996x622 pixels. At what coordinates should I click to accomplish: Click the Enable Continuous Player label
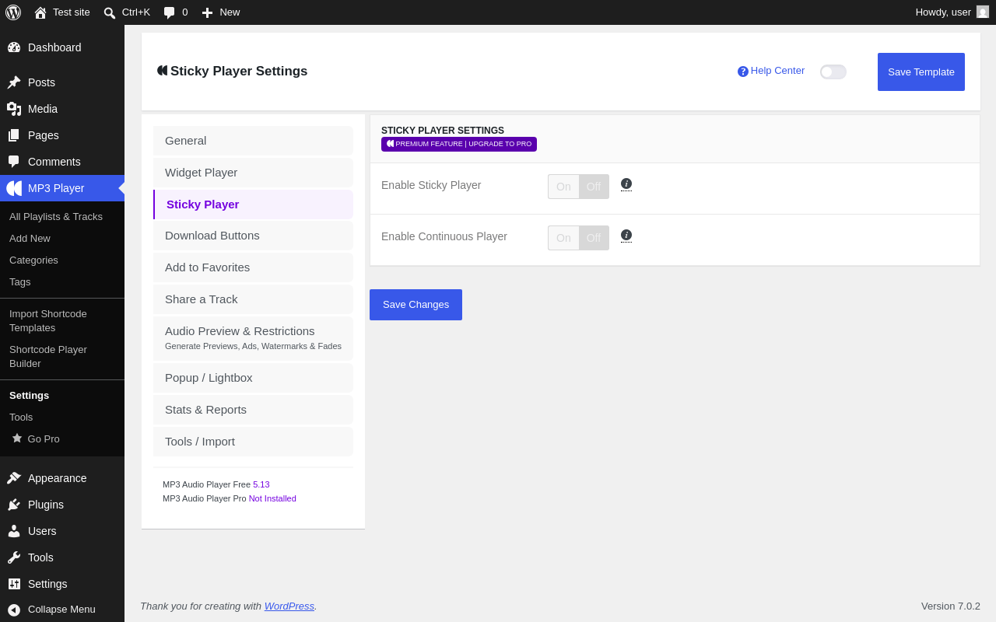click(x=444, y=236)
